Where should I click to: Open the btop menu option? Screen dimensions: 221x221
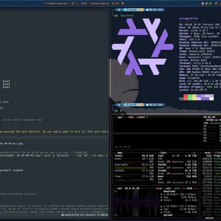[x=130, y=117]
